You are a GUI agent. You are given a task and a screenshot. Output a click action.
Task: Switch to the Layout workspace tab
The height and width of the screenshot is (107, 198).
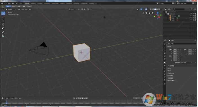coord(27,4)
